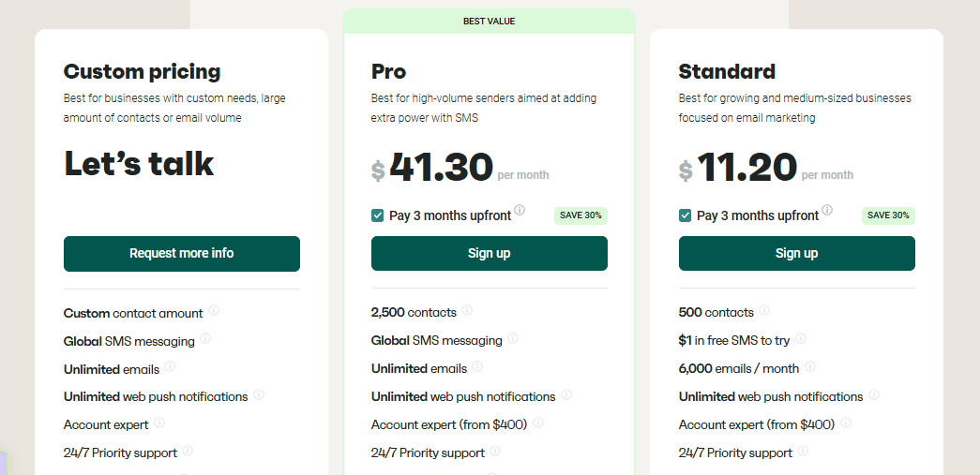980x475 pixels.
Task: Click the $11.20 per month price
Action: (765, 168)
